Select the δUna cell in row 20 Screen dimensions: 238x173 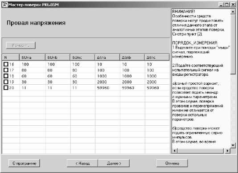(x=33, y=88)
